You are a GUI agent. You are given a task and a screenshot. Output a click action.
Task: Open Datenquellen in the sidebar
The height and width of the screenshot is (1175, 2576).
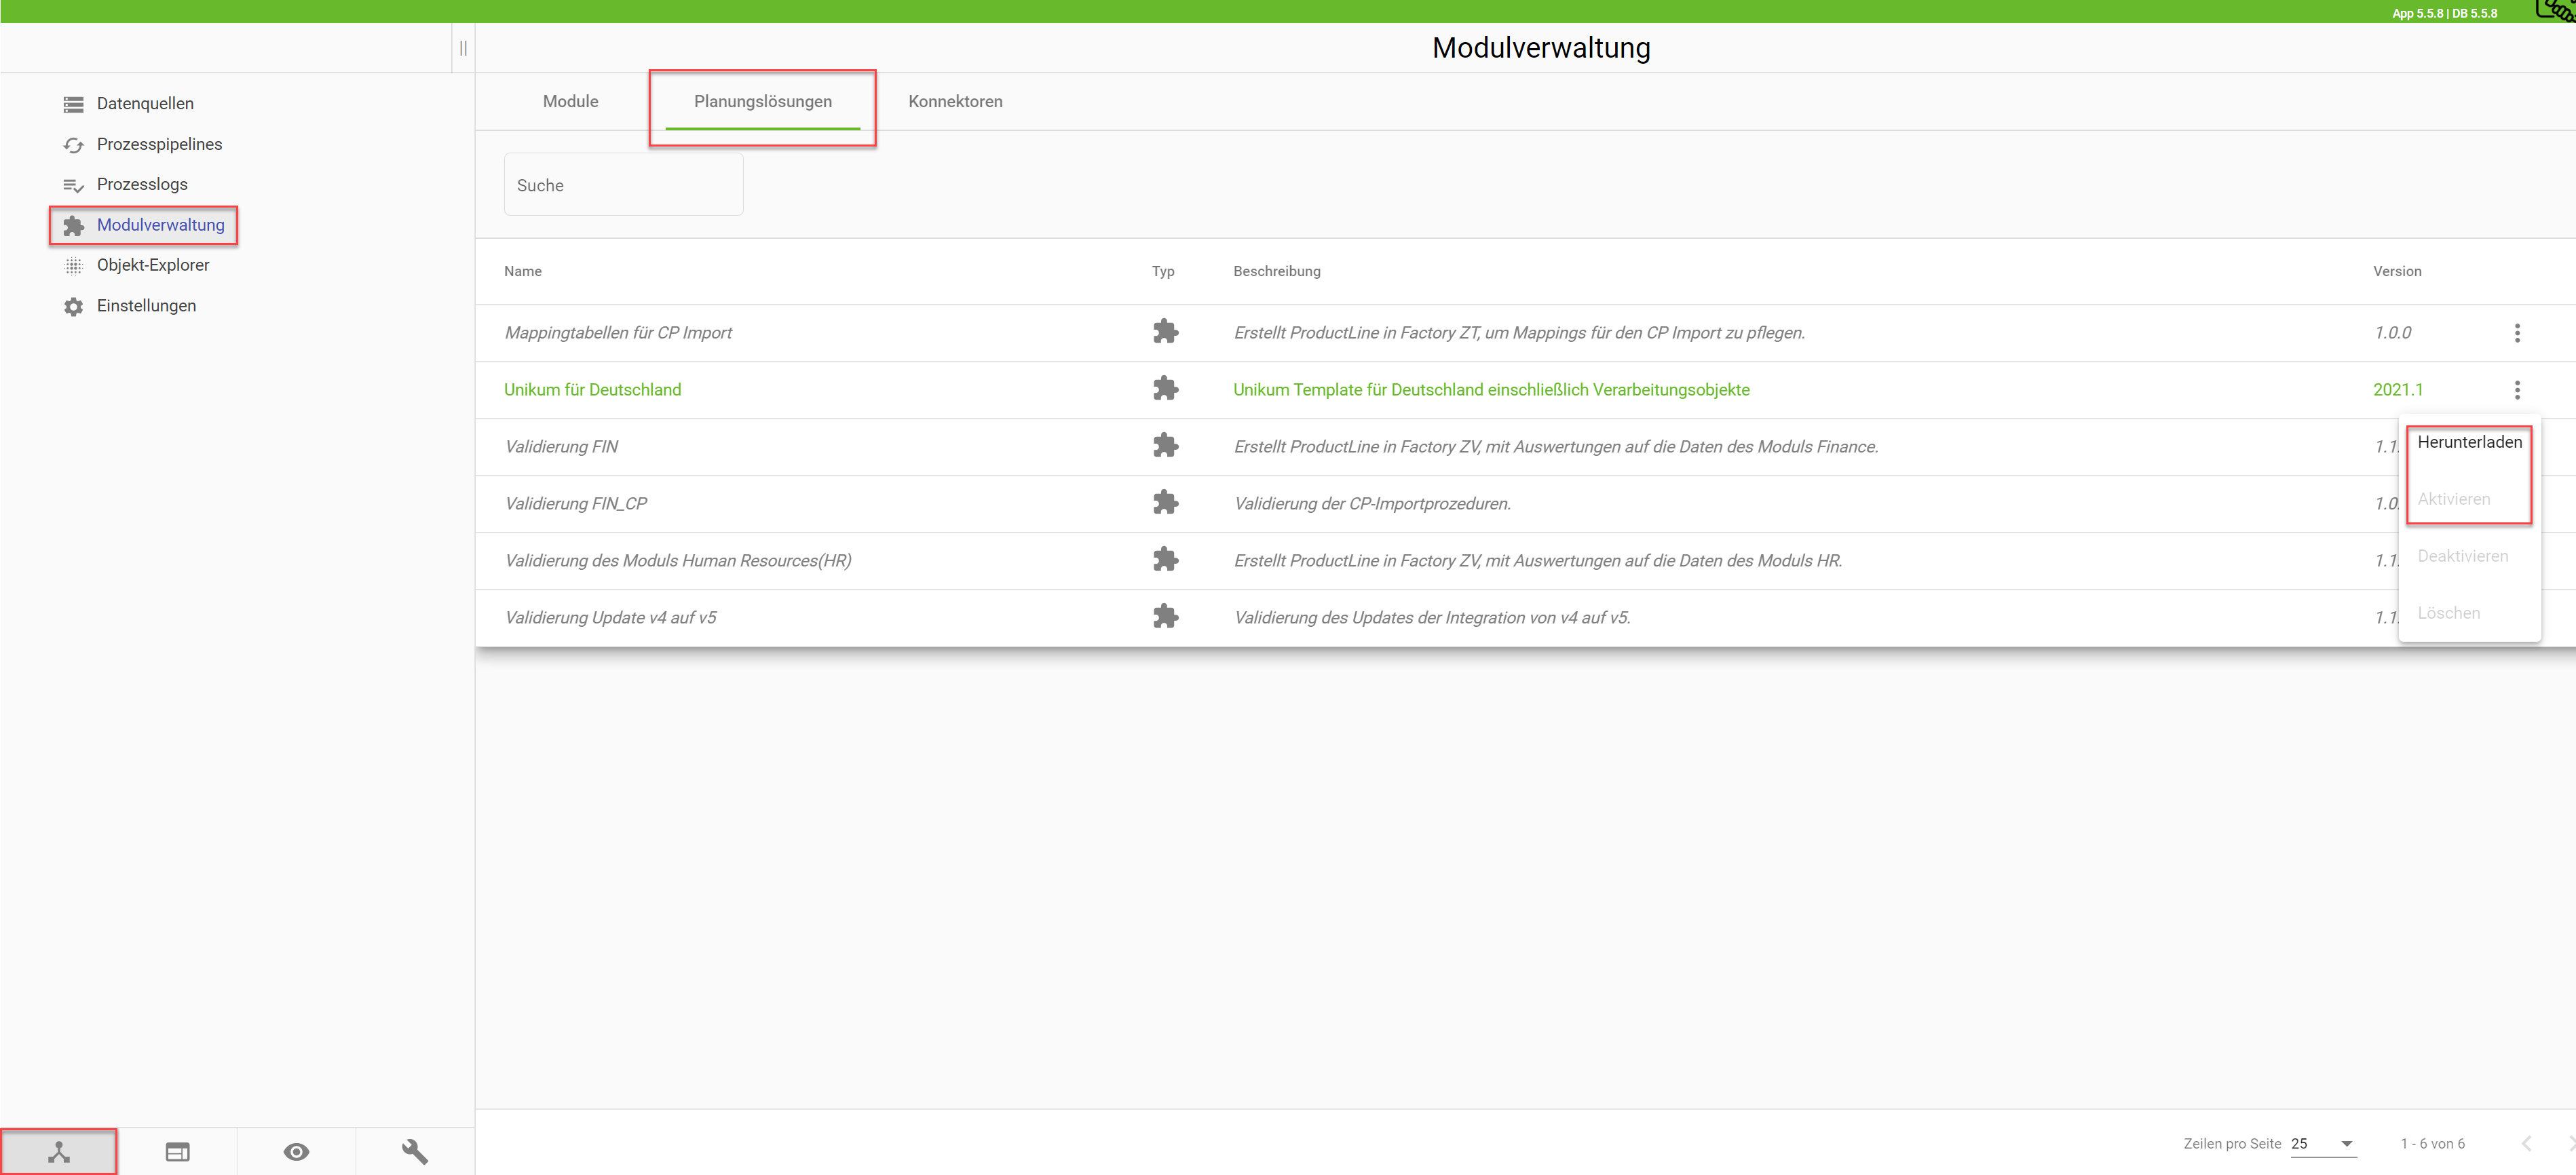[x=144, y=103]
